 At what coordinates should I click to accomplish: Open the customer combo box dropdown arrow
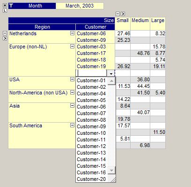(x=111, y=73)
